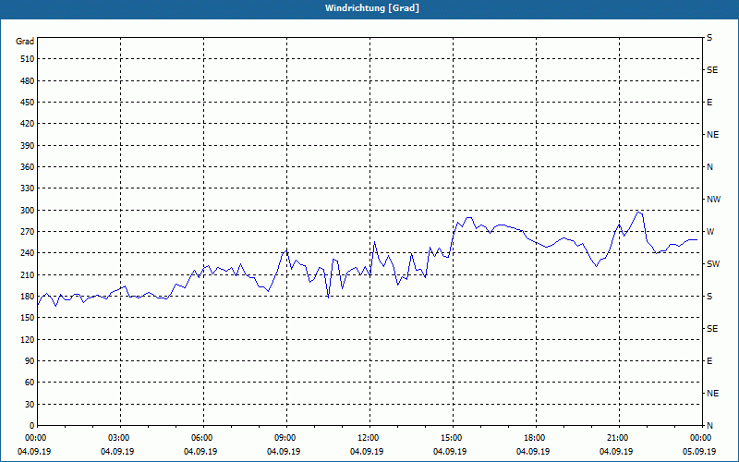
Task: Select the 510 value on the degree axis
Action: (28, 59)
